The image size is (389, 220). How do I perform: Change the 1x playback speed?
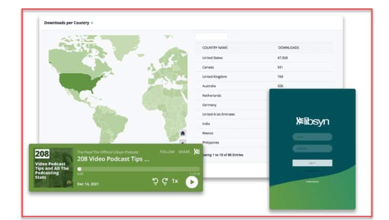tap(175, 181)
